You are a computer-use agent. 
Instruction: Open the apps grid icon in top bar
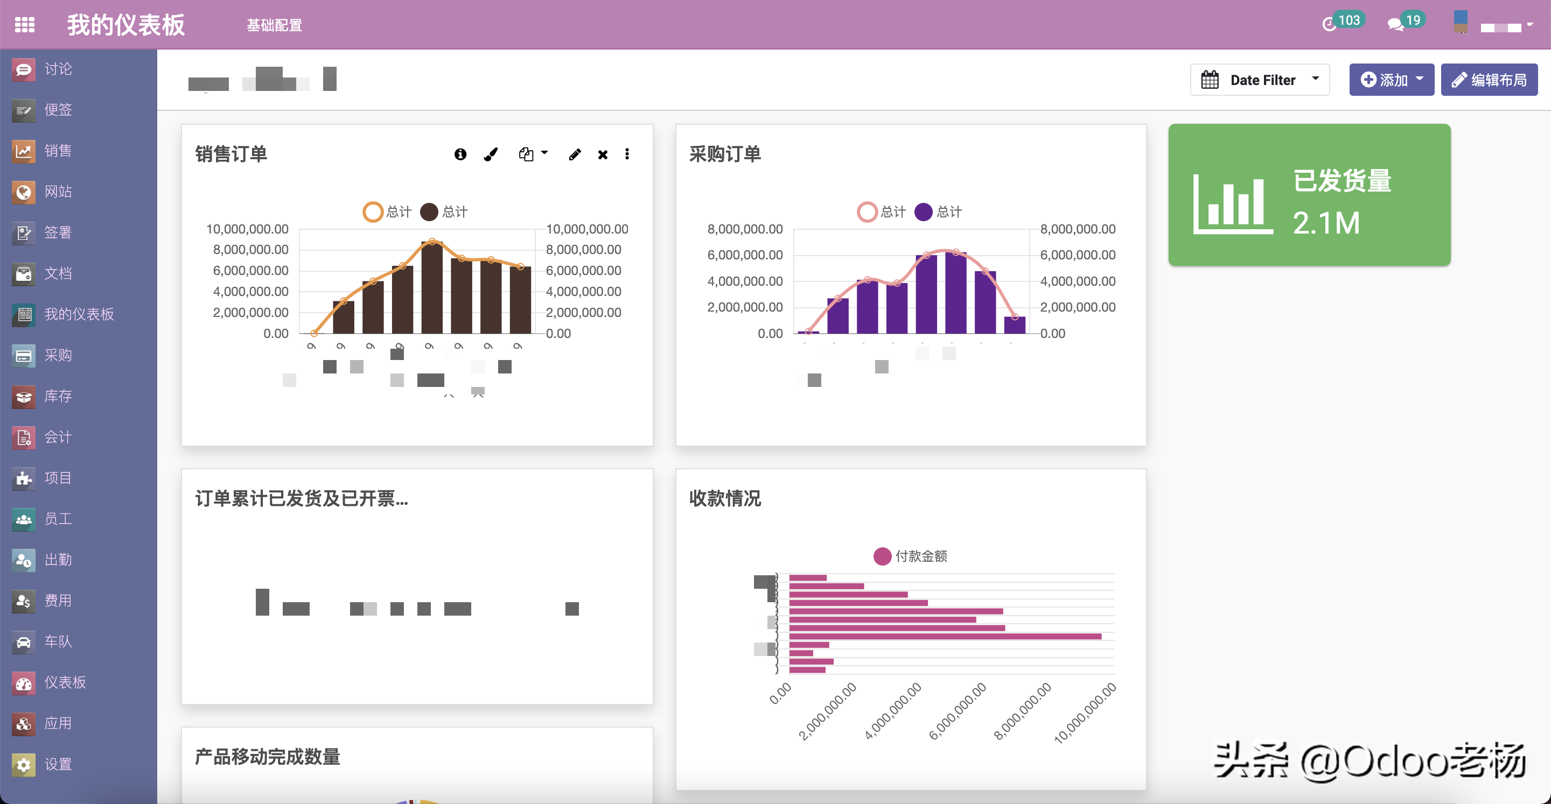25,25
